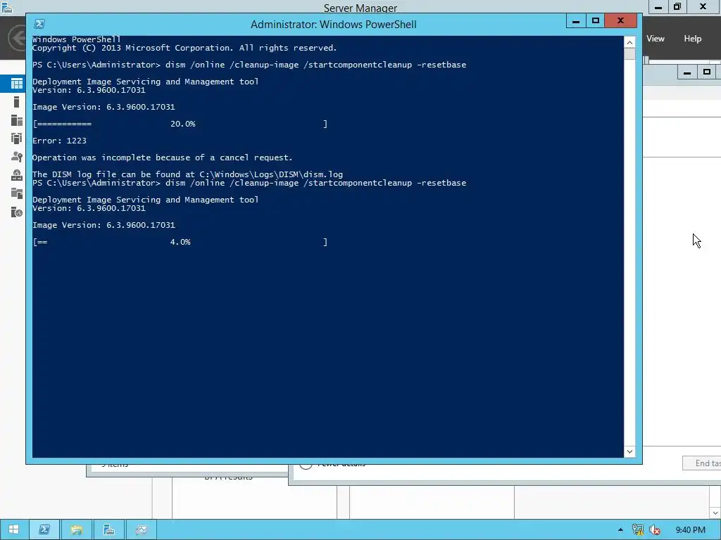
Task: Open the IIS role icon in sidebar
Action: tap(17, 212)
